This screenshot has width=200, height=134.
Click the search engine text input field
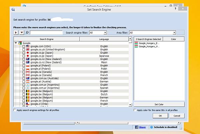(x=46, y=33)
